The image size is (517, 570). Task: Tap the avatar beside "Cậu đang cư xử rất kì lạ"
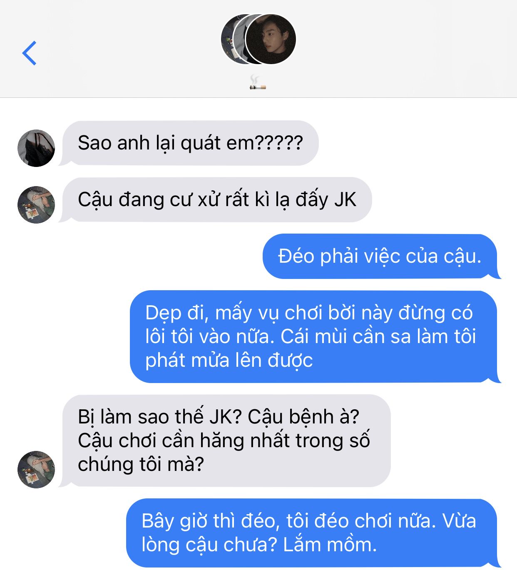click(x=36, y=205)
